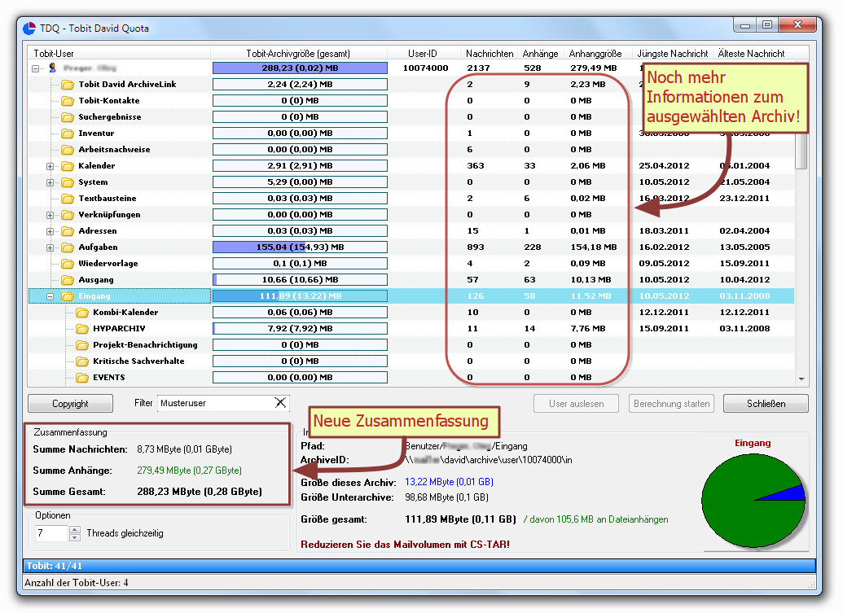Viewport: 843px width, 613px height.
Task: Click the Textbausteine folder icon
Action: tap(68, 199)
